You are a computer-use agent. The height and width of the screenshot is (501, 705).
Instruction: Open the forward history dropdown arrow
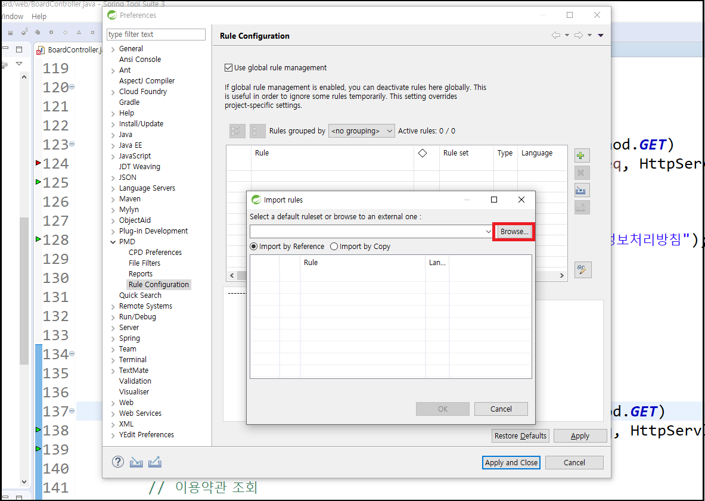589,36
